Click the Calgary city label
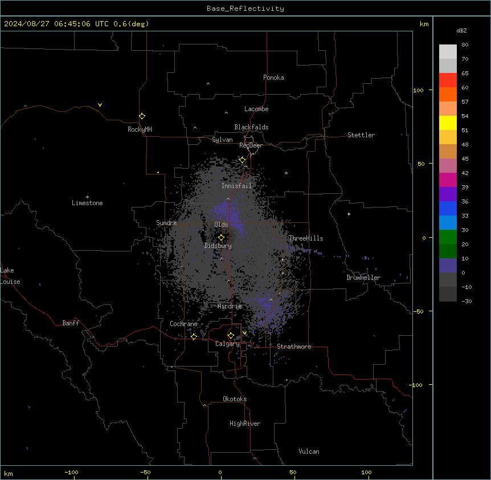Viewport: 491px width, 480px height. tap(228, 344)
